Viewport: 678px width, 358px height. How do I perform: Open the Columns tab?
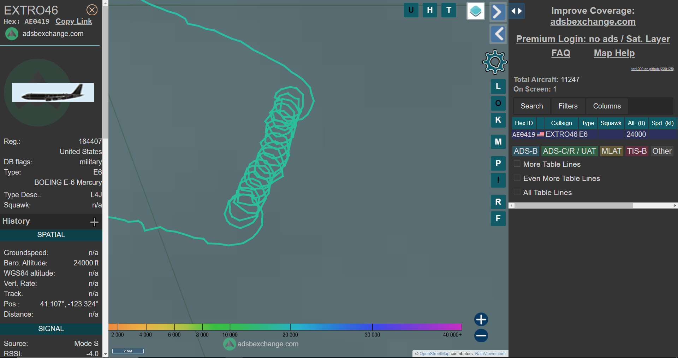tap(607, 106)
